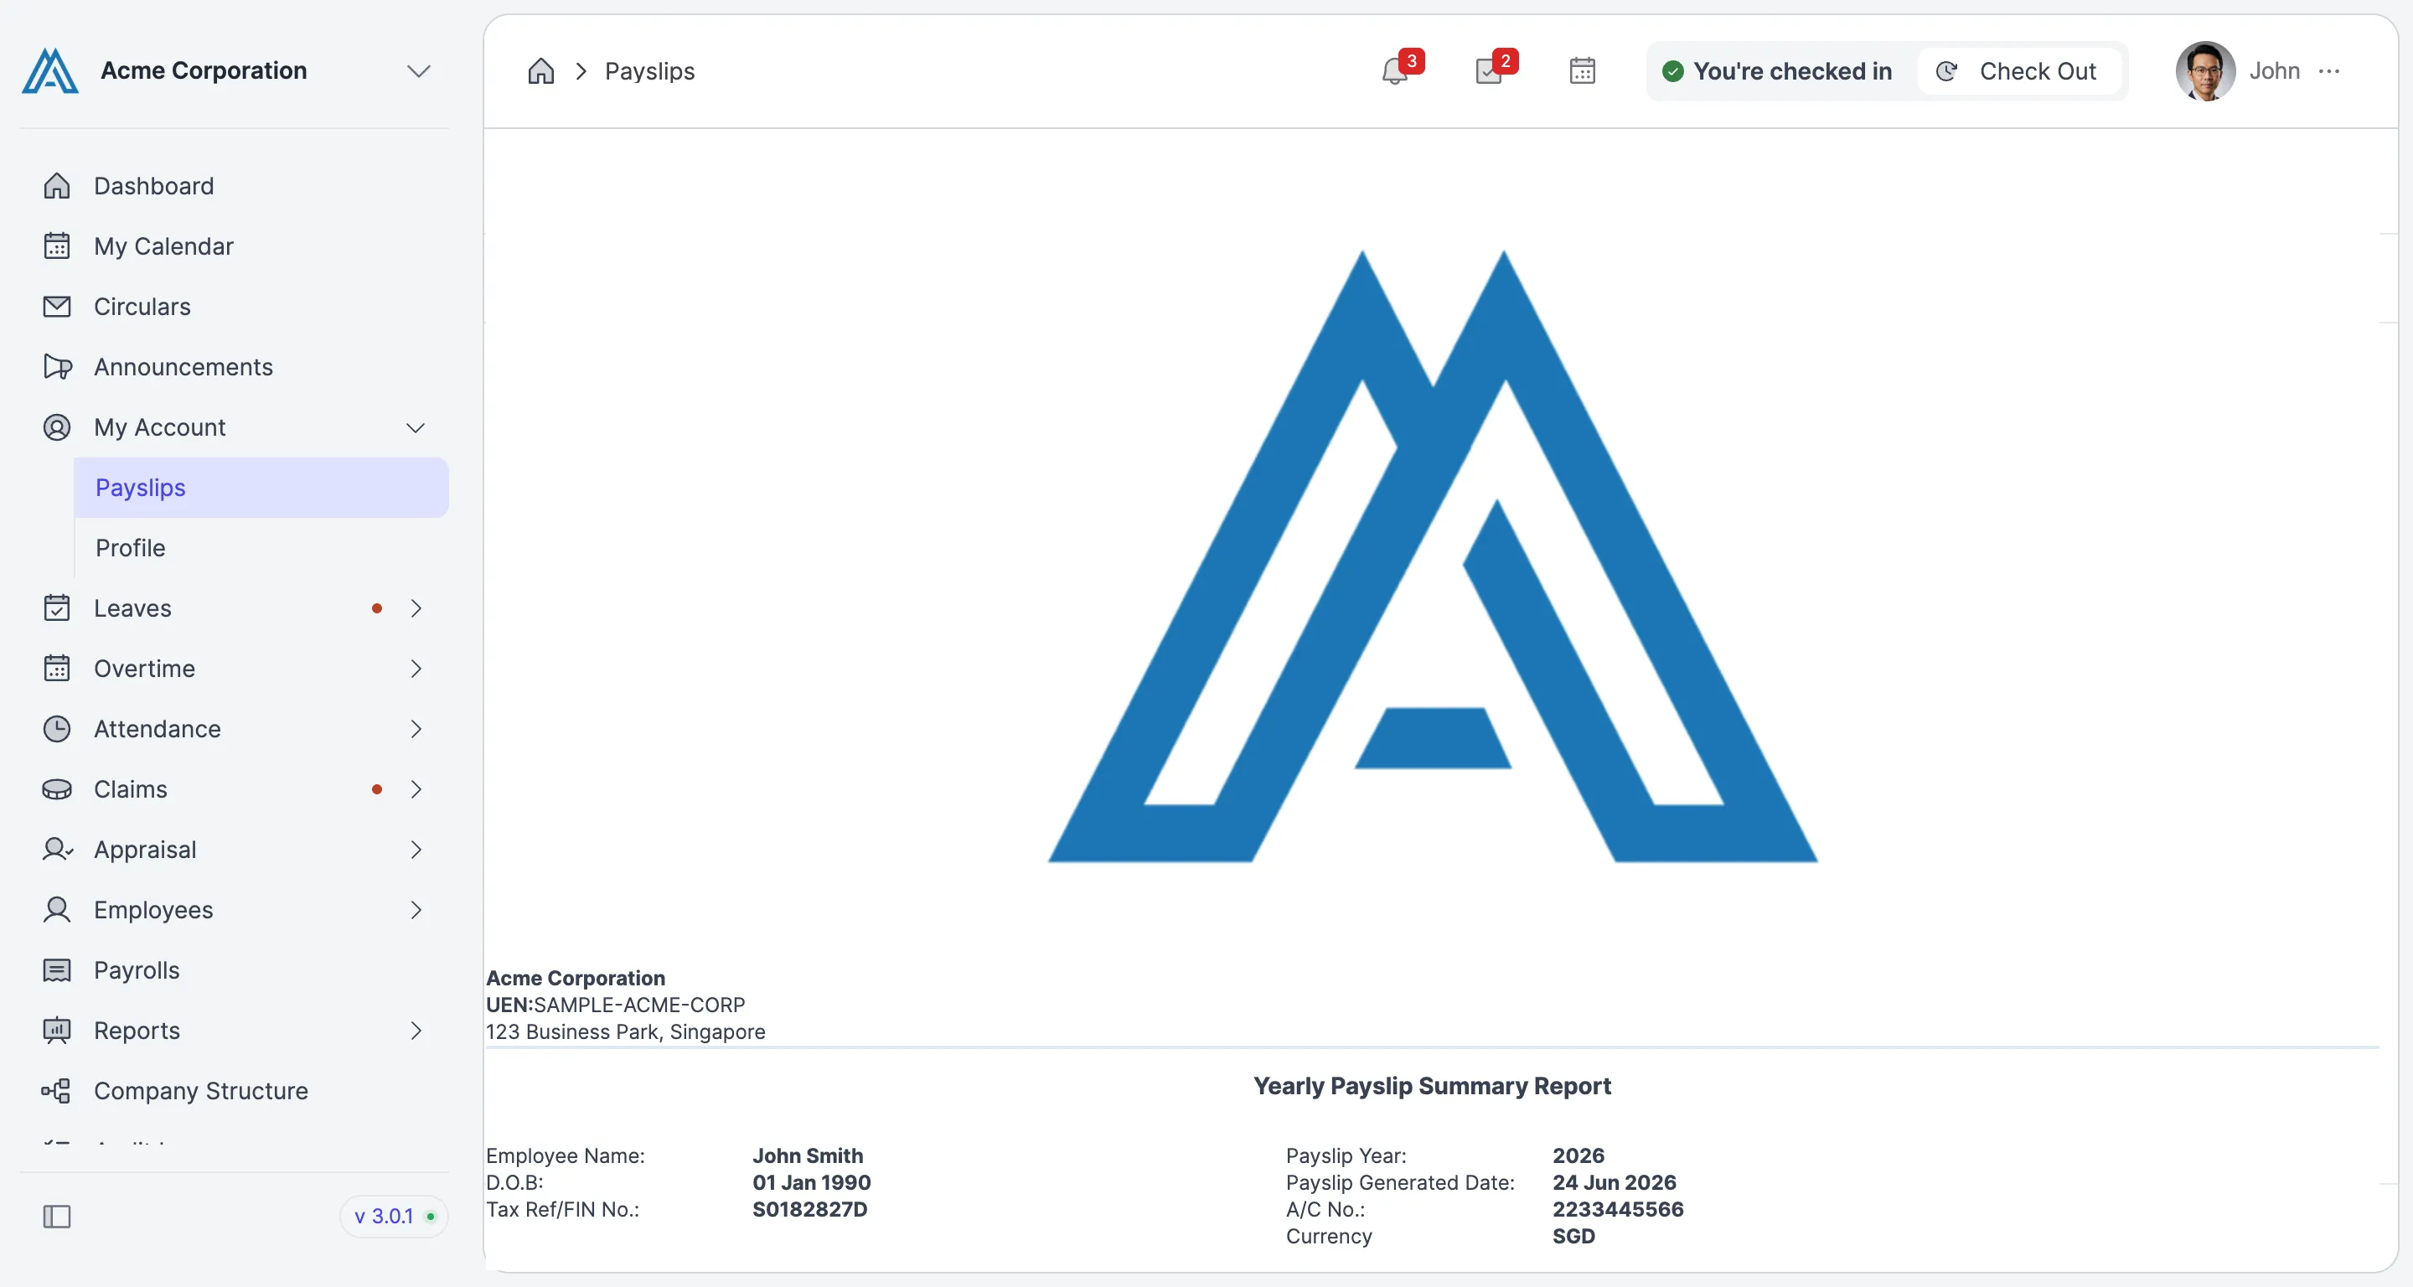Click the Circulars envelope icon
Viewport: 2413px width, 1287px height.
coord(57,307)
